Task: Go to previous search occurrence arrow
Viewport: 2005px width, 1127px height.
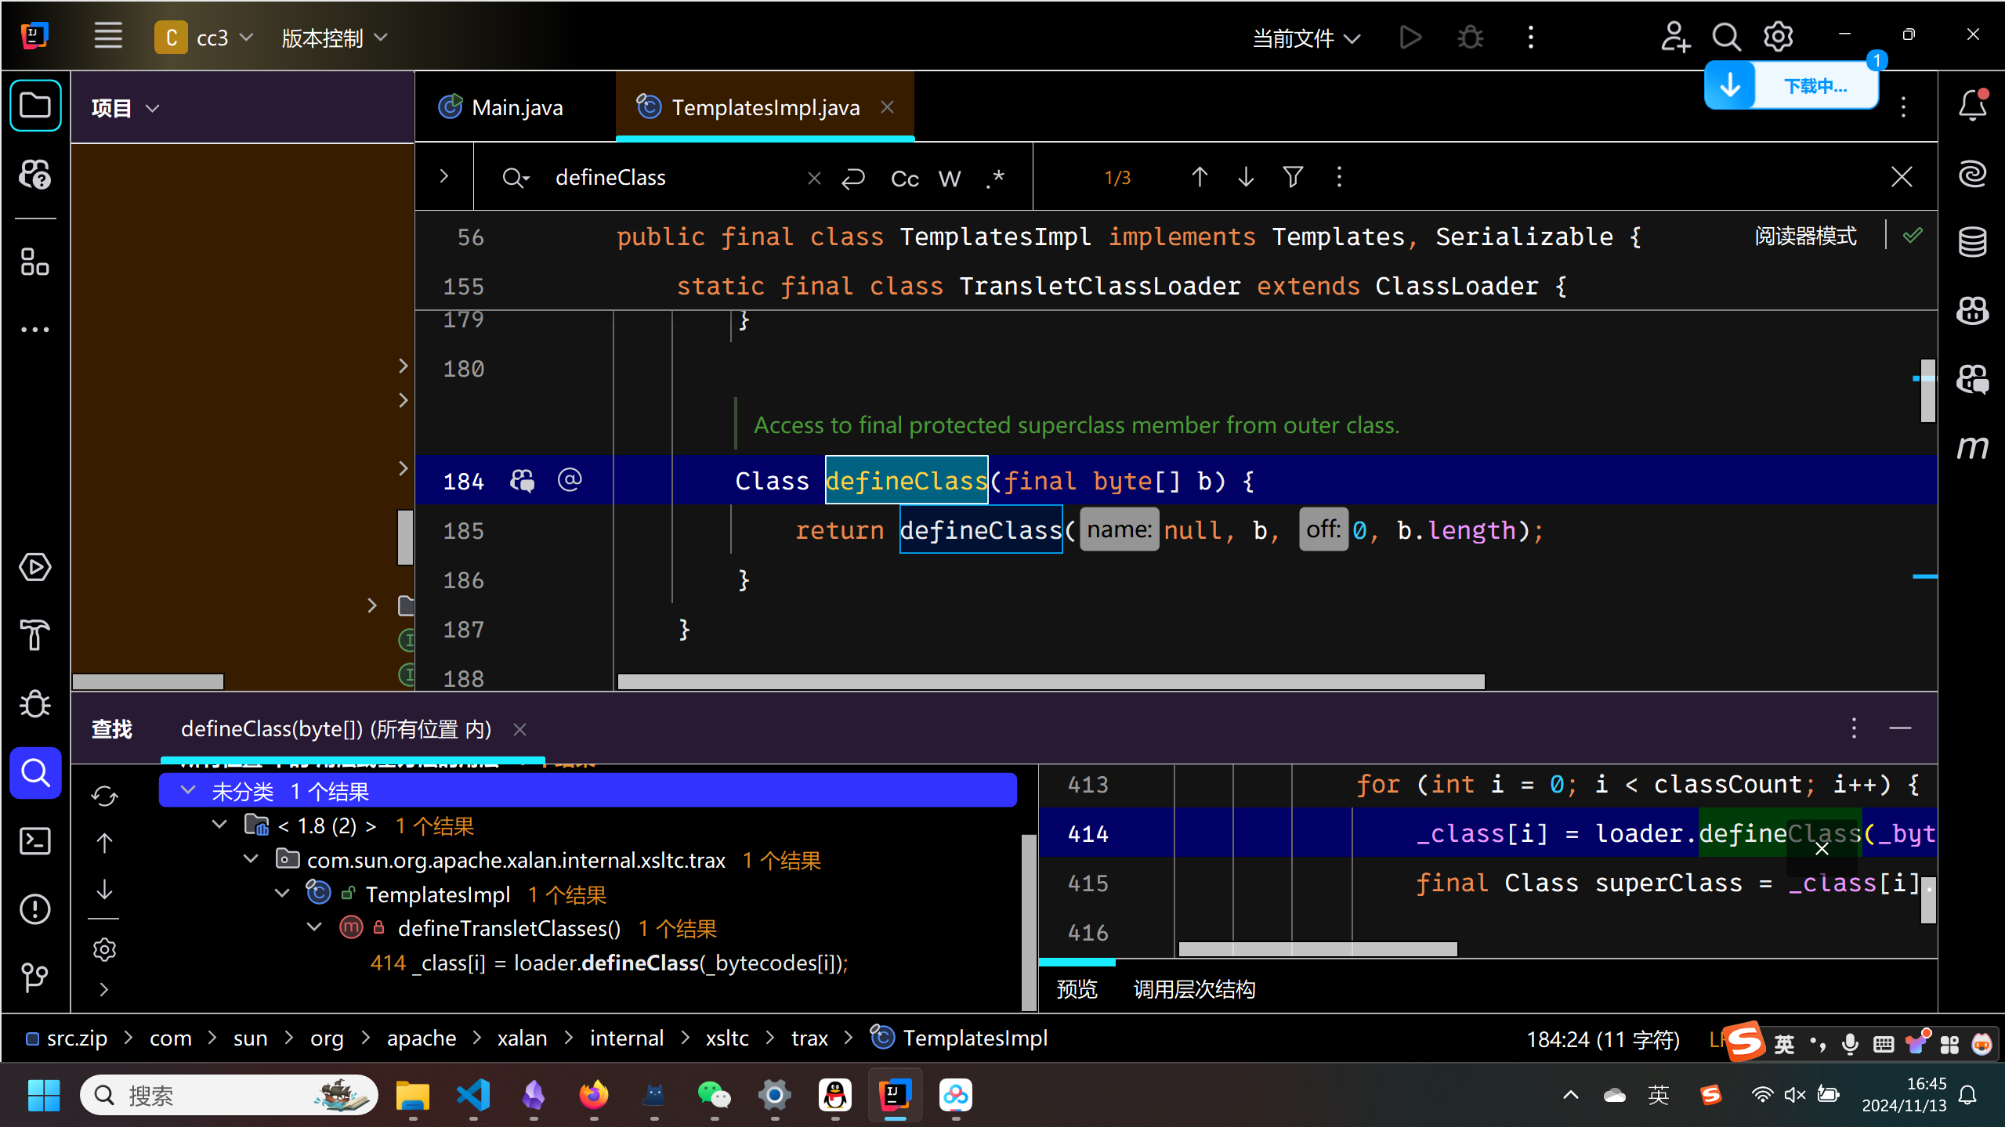Action: click(1200, 177)
